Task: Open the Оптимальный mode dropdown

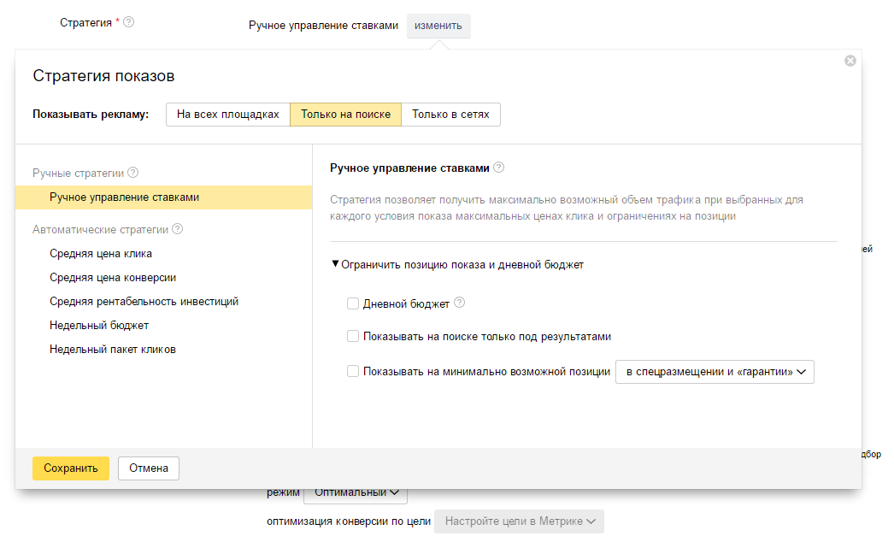Action: 356,492
